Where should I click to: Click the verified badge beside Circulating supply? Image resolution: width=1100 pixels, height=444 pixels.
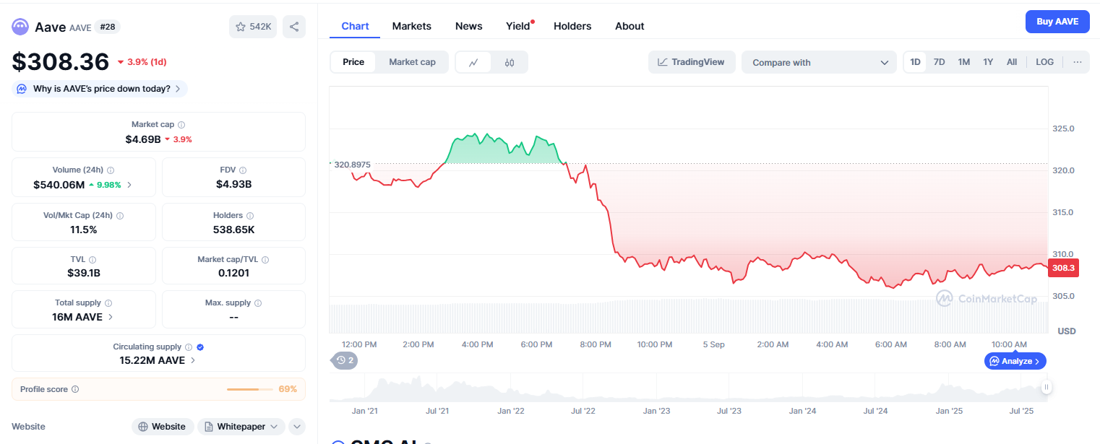200,347
